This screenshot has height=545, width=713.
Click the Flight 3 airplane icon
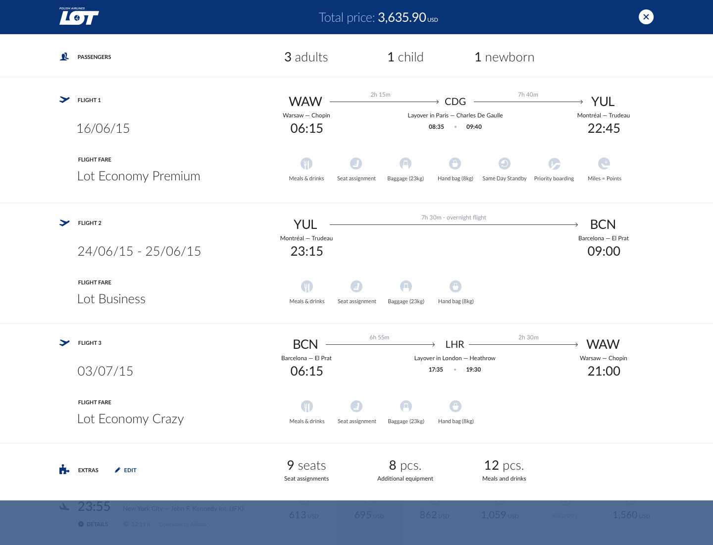[x=64, y=342]
